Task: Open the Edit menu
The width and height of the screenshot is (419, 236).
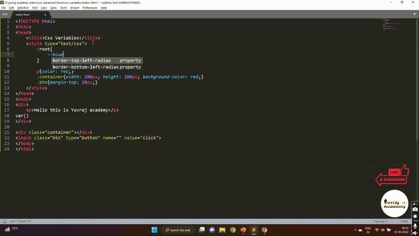Action: [x=11, y=8]
